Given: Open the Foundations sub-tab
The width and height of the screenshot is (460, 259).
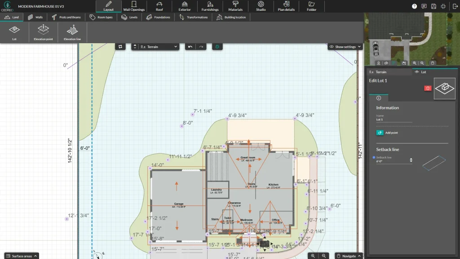Looking at the screenshot, I should 159,18.
